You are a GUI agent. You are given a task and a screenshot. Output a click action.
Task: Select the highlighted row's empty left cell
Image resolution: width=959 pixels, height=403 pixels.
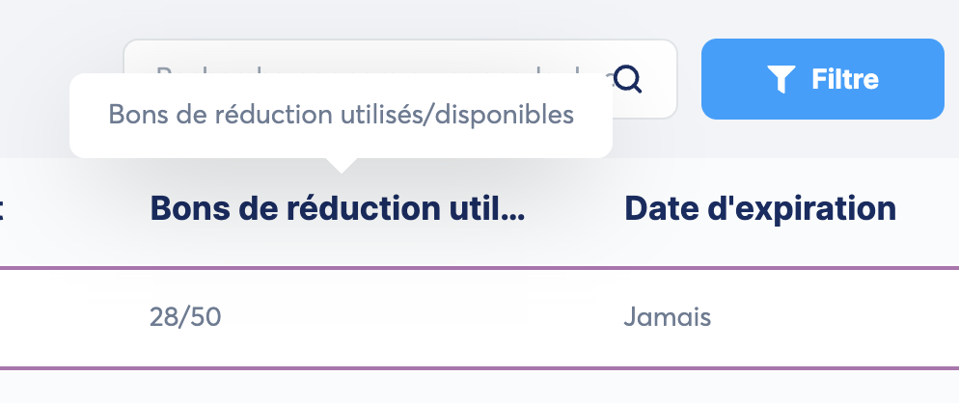point(58,317)
